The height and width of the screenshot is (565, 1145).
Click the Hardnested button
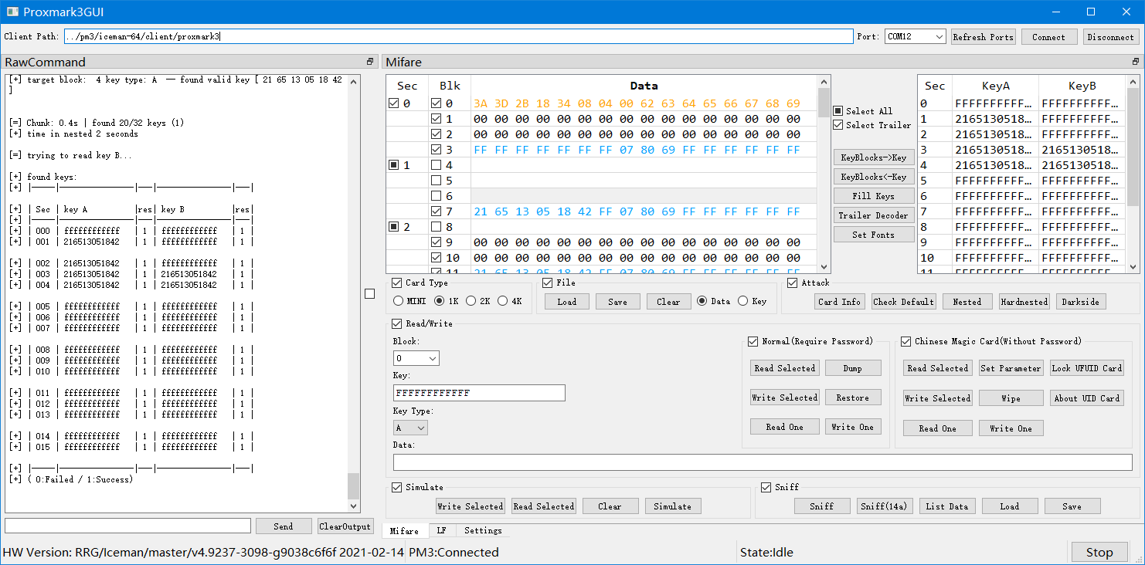[1024, 302]
